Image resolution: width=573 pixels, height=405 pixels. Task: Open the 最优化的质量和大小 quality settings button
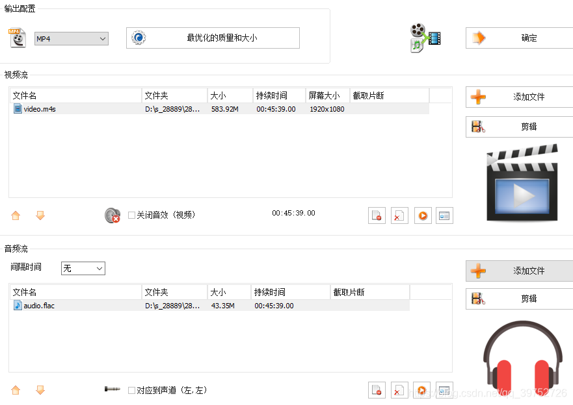pyautogui.click(x=213, y=38)
